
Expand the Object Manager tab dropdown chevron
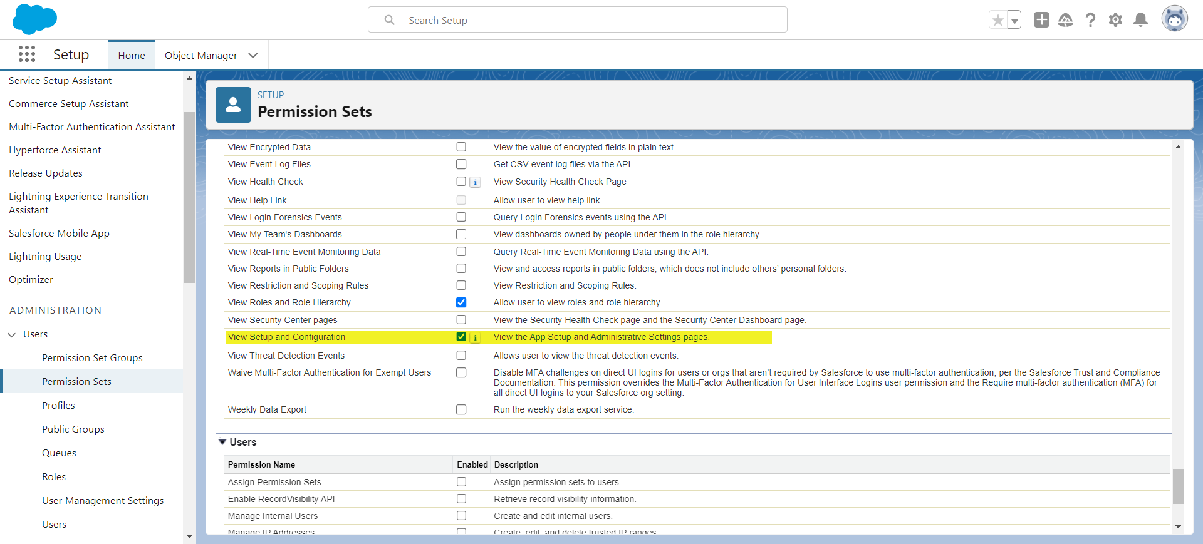253,55
